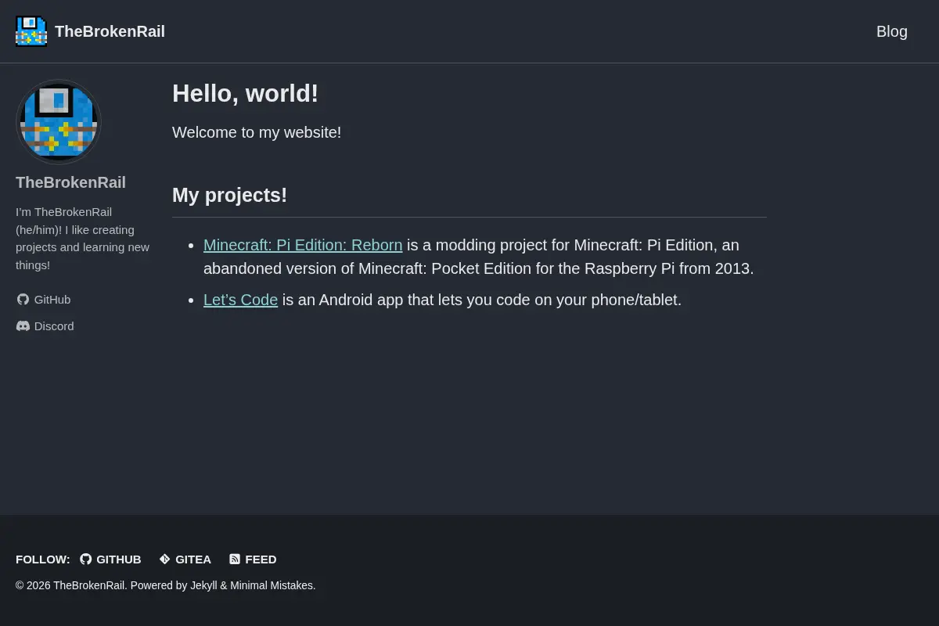This screenshot has height=626, width=939.
Task: Click the circular author avatar image
Action: coord(59,122)
